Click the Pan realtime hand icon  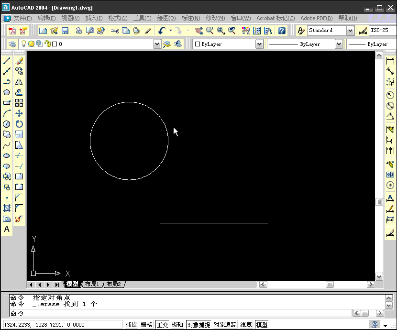(x=199, y=31)
